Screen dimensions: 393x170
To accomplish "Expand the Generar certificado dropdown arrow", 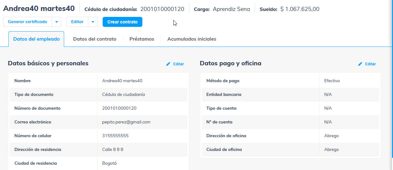I will pyautogui.click(x=57, y=22).
